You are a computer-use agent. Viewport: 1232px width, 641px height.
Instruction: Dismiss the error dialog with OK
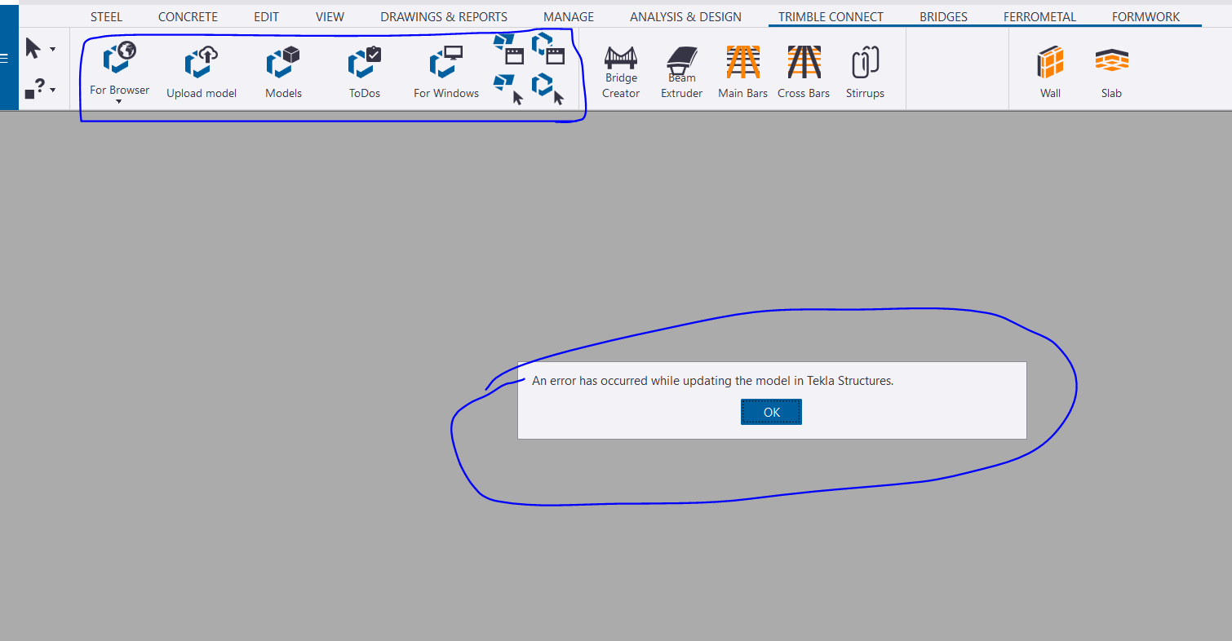(772, 412)
